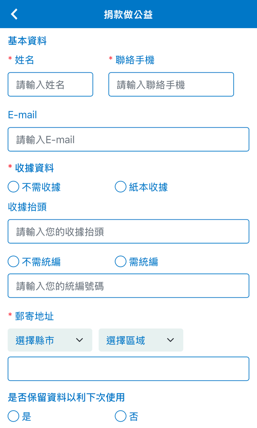Select 是 to keep data
The height and width of the screenshot is (428, 257).
coord(14,416)
